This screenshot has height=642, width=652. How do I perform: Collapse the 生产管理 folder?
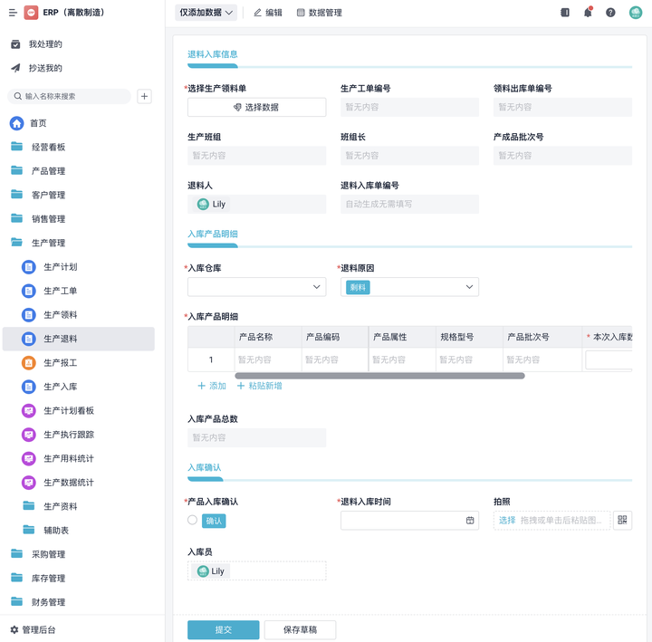click(48, 243)
